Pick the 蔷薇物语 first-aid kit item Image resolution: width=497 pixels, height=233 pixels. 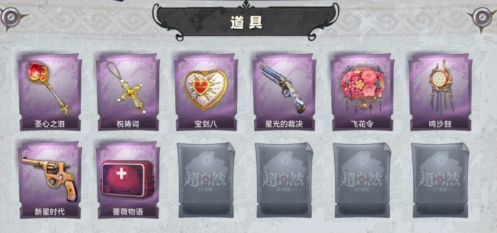click(x=128, y=180)
